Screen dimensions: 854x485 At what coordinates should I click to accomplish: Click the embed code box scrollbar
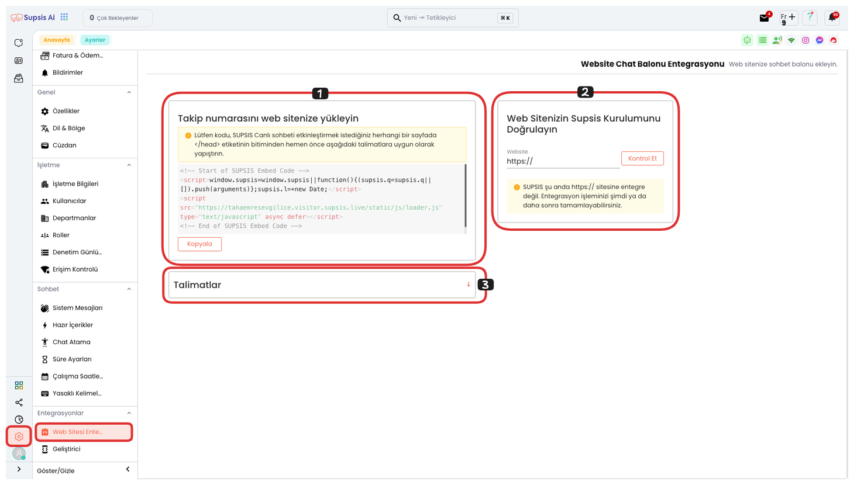466,196
